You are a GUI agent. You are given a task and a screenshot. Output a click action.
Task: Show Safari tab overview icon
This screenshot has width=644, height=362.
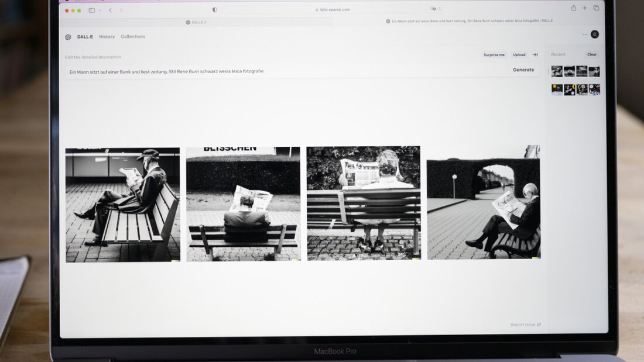[x=596, y=8]
